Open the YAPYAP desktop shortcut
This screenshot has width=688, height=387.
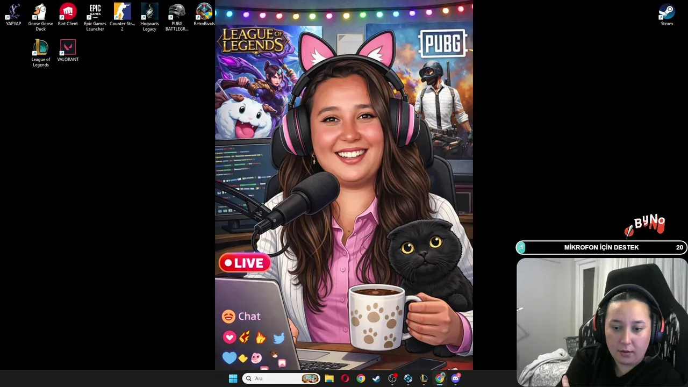tap(13, 15)
